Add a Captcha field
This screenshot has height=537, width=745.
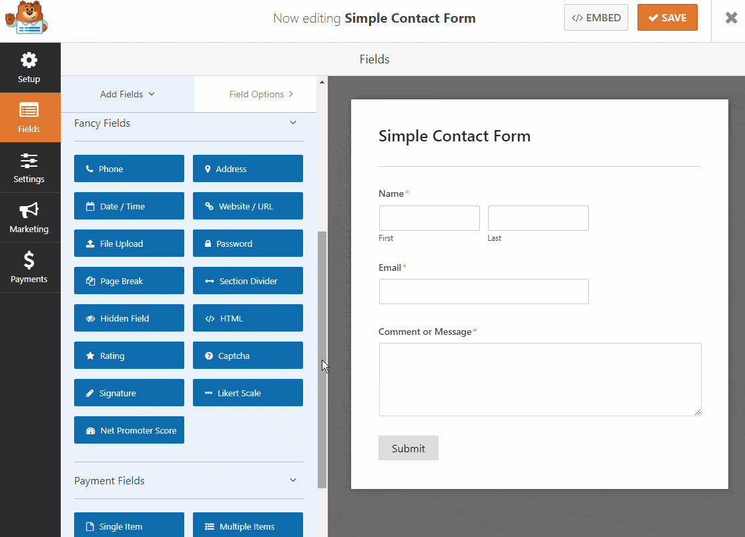pyautogui.click(x=248, y=355)
